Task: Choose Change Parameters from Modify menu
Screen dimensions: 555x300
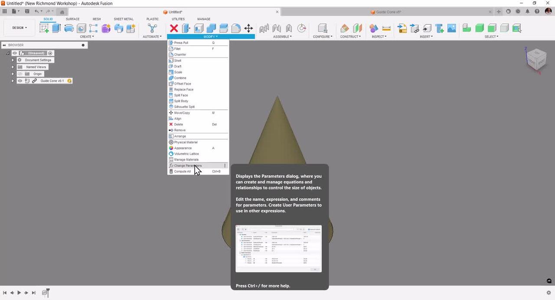Action: (x=188, y=166)
